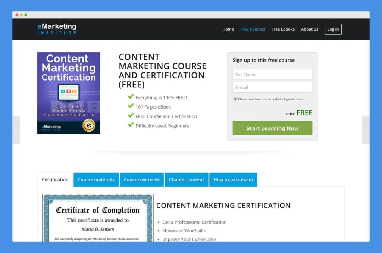Image resolution: width=382 pixels, height=253 pixels.
Task: Click the checkmark beside "Everything is 100% FREE!"
Action: coord(131,97)
